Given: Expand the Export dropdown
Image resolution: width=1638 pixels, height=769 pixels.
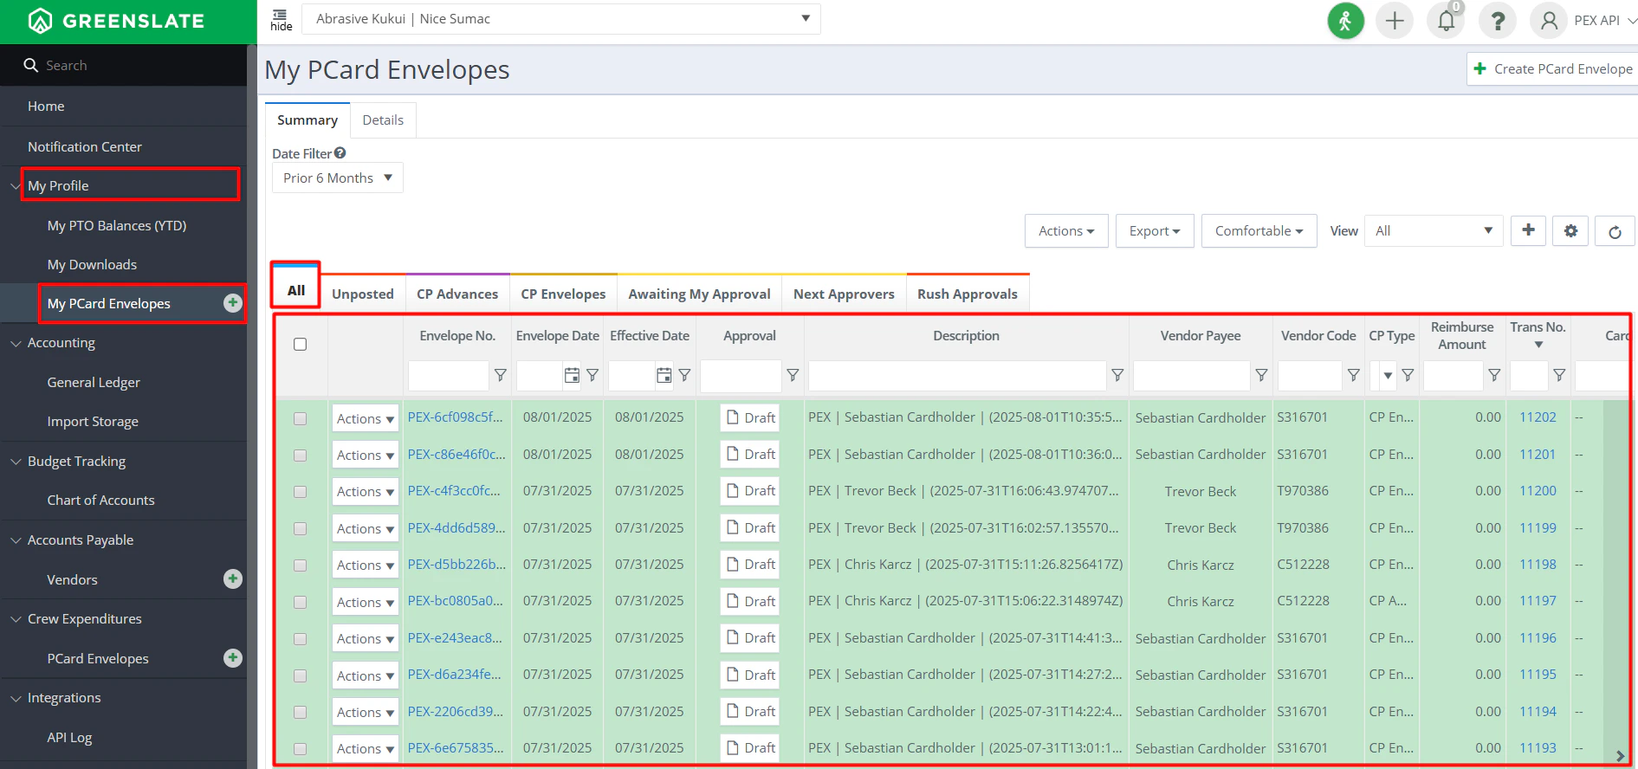Looking at the screenshot, I should point(1154,231).
